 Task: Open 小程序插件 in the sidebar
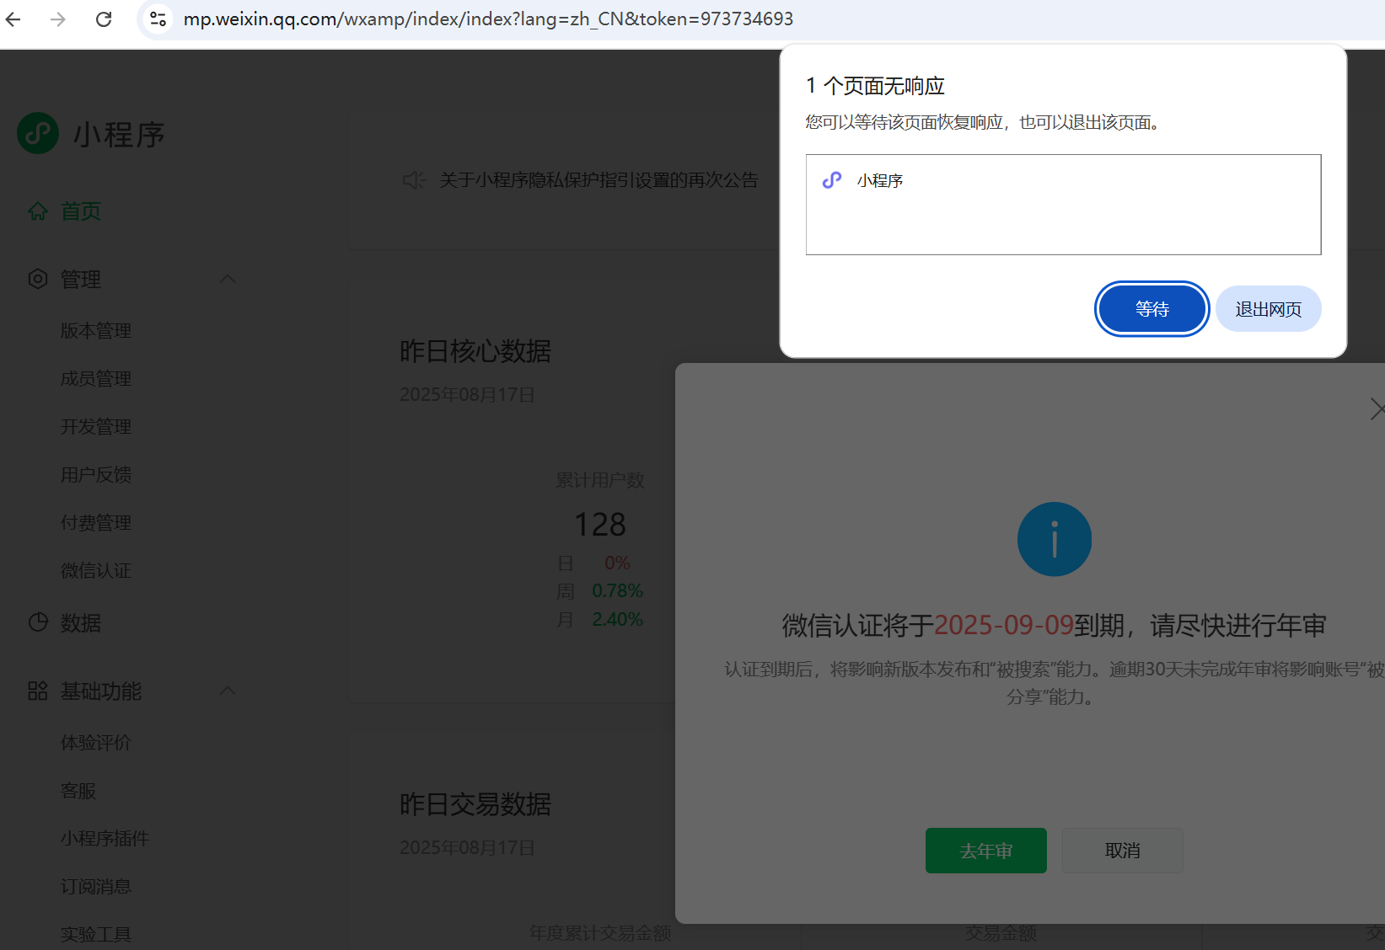point(105,839)
